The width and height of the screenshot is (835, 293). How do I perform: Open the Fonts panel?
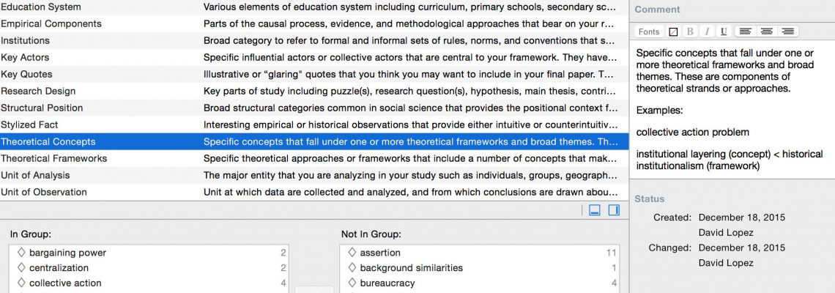tap(649, 31)
